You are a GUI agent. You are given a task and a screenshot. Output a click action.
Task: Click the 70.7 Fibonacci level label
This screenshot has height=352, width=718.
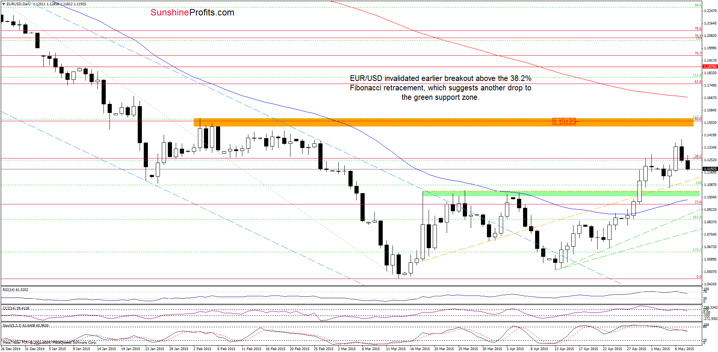click(x=698, y=53)
